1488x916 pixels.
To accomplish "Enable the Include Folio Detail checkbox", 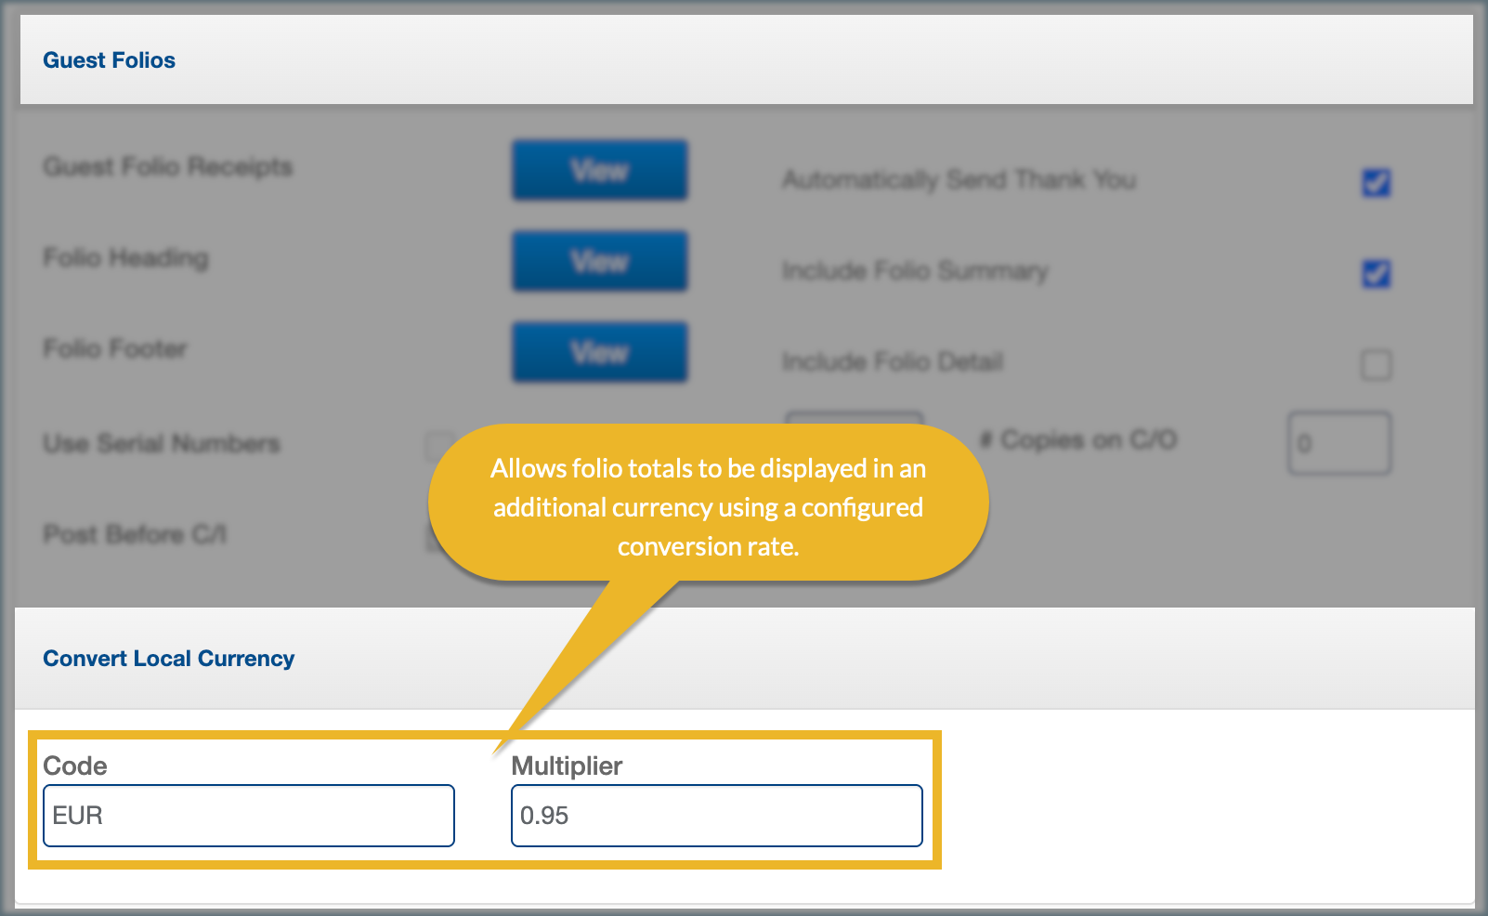I will (1376, 364).
